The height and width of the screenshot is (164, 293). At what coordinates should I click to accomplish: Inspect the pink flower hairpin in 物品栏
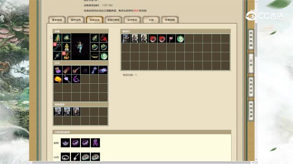click(171, 39)
